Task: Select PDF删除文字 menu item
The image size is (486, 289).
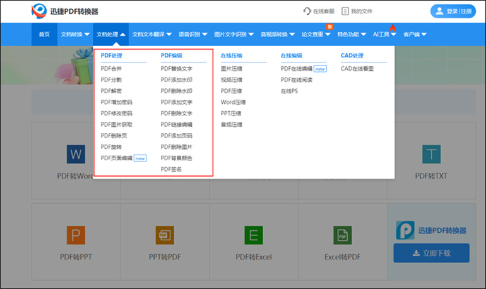Action: tap(176, 114)
